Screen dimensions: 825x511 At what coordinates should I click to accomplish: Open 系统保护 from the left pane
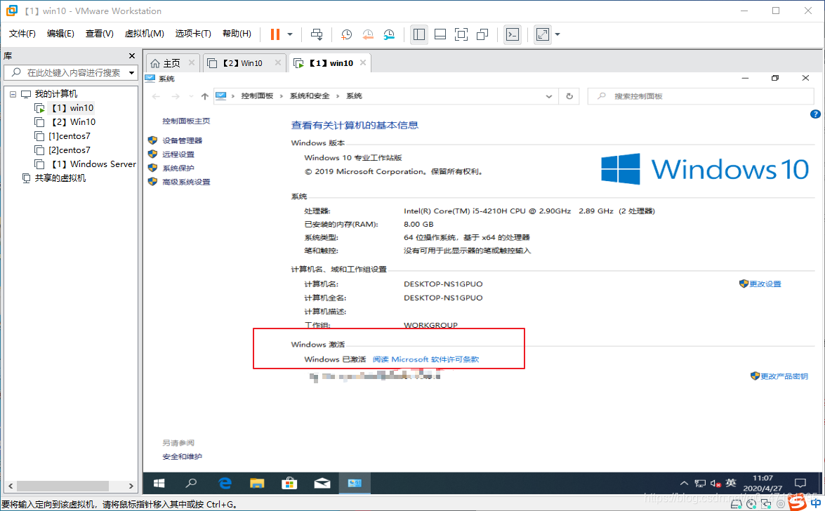178,168
